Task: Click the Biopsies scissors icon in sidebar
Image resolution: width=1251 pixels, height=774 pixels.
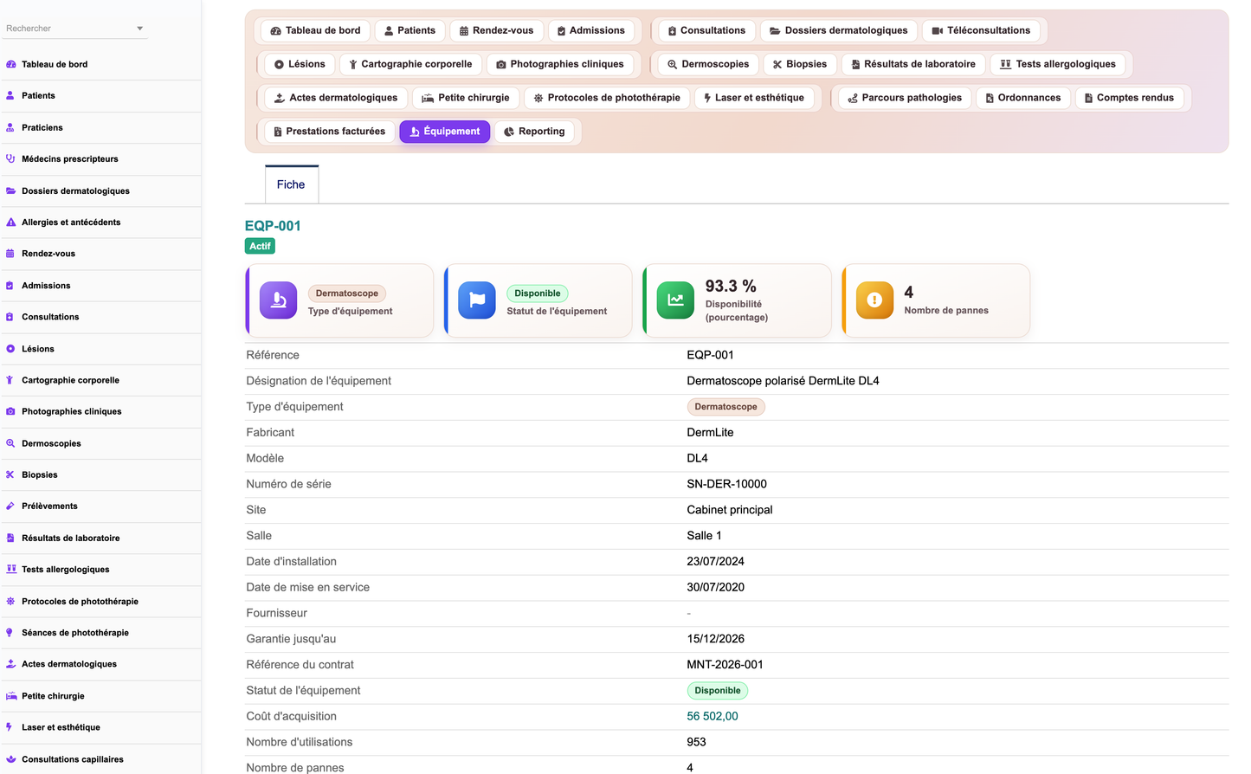Action: coord(10,474)
